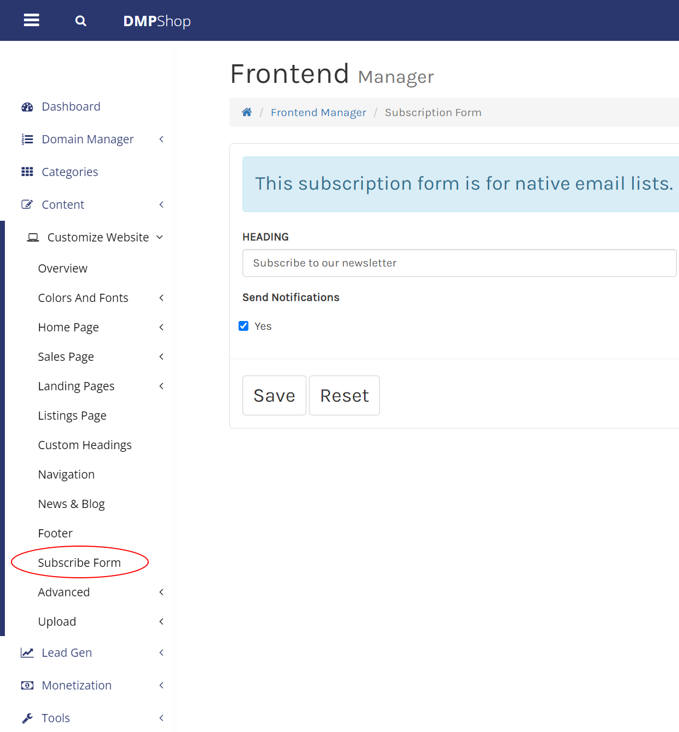Viewport: 679px width, 732px height.
Task: Click the Domain Manager list icon
Action: pyautogui.click(x=27, y=140)
